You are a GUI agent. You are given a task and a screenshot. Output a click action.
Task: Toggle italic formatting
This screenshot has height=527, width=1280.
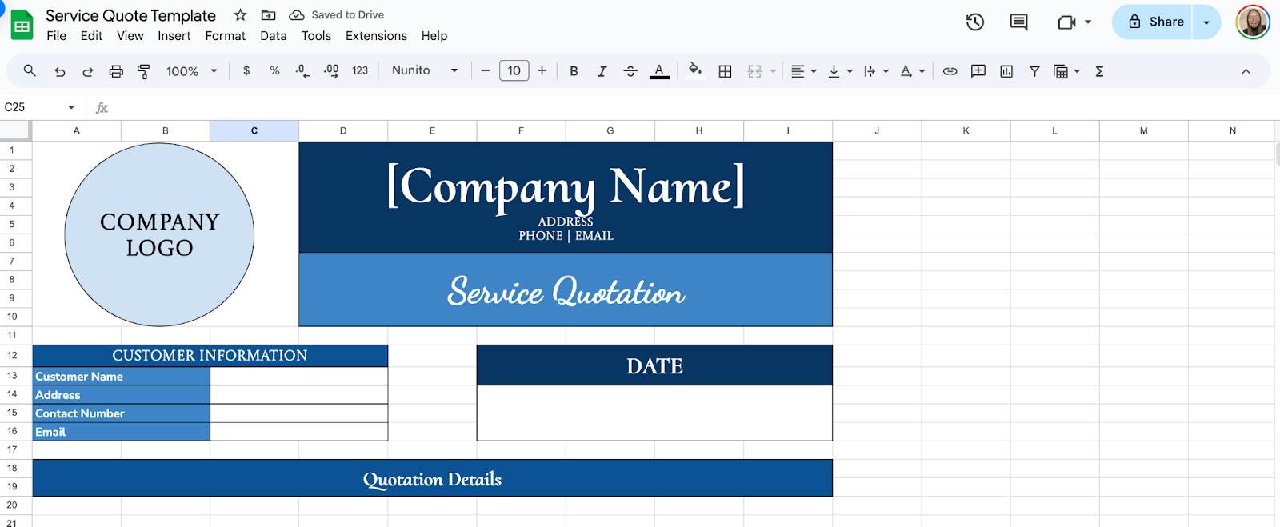(x=602, y=71)
